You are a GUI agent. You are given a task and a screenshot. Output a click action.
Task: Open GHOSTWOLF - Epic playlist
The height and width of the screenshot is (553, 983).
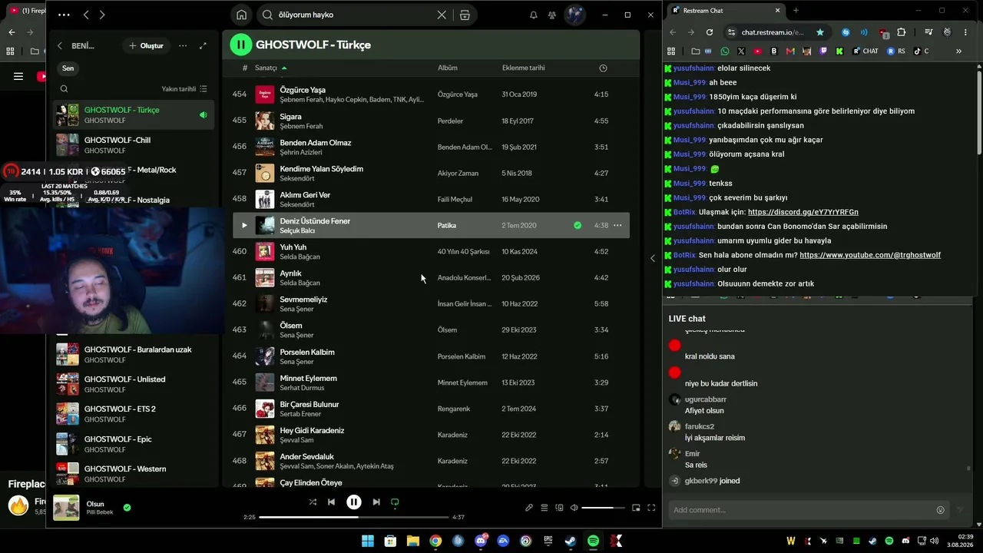[134, 444]
